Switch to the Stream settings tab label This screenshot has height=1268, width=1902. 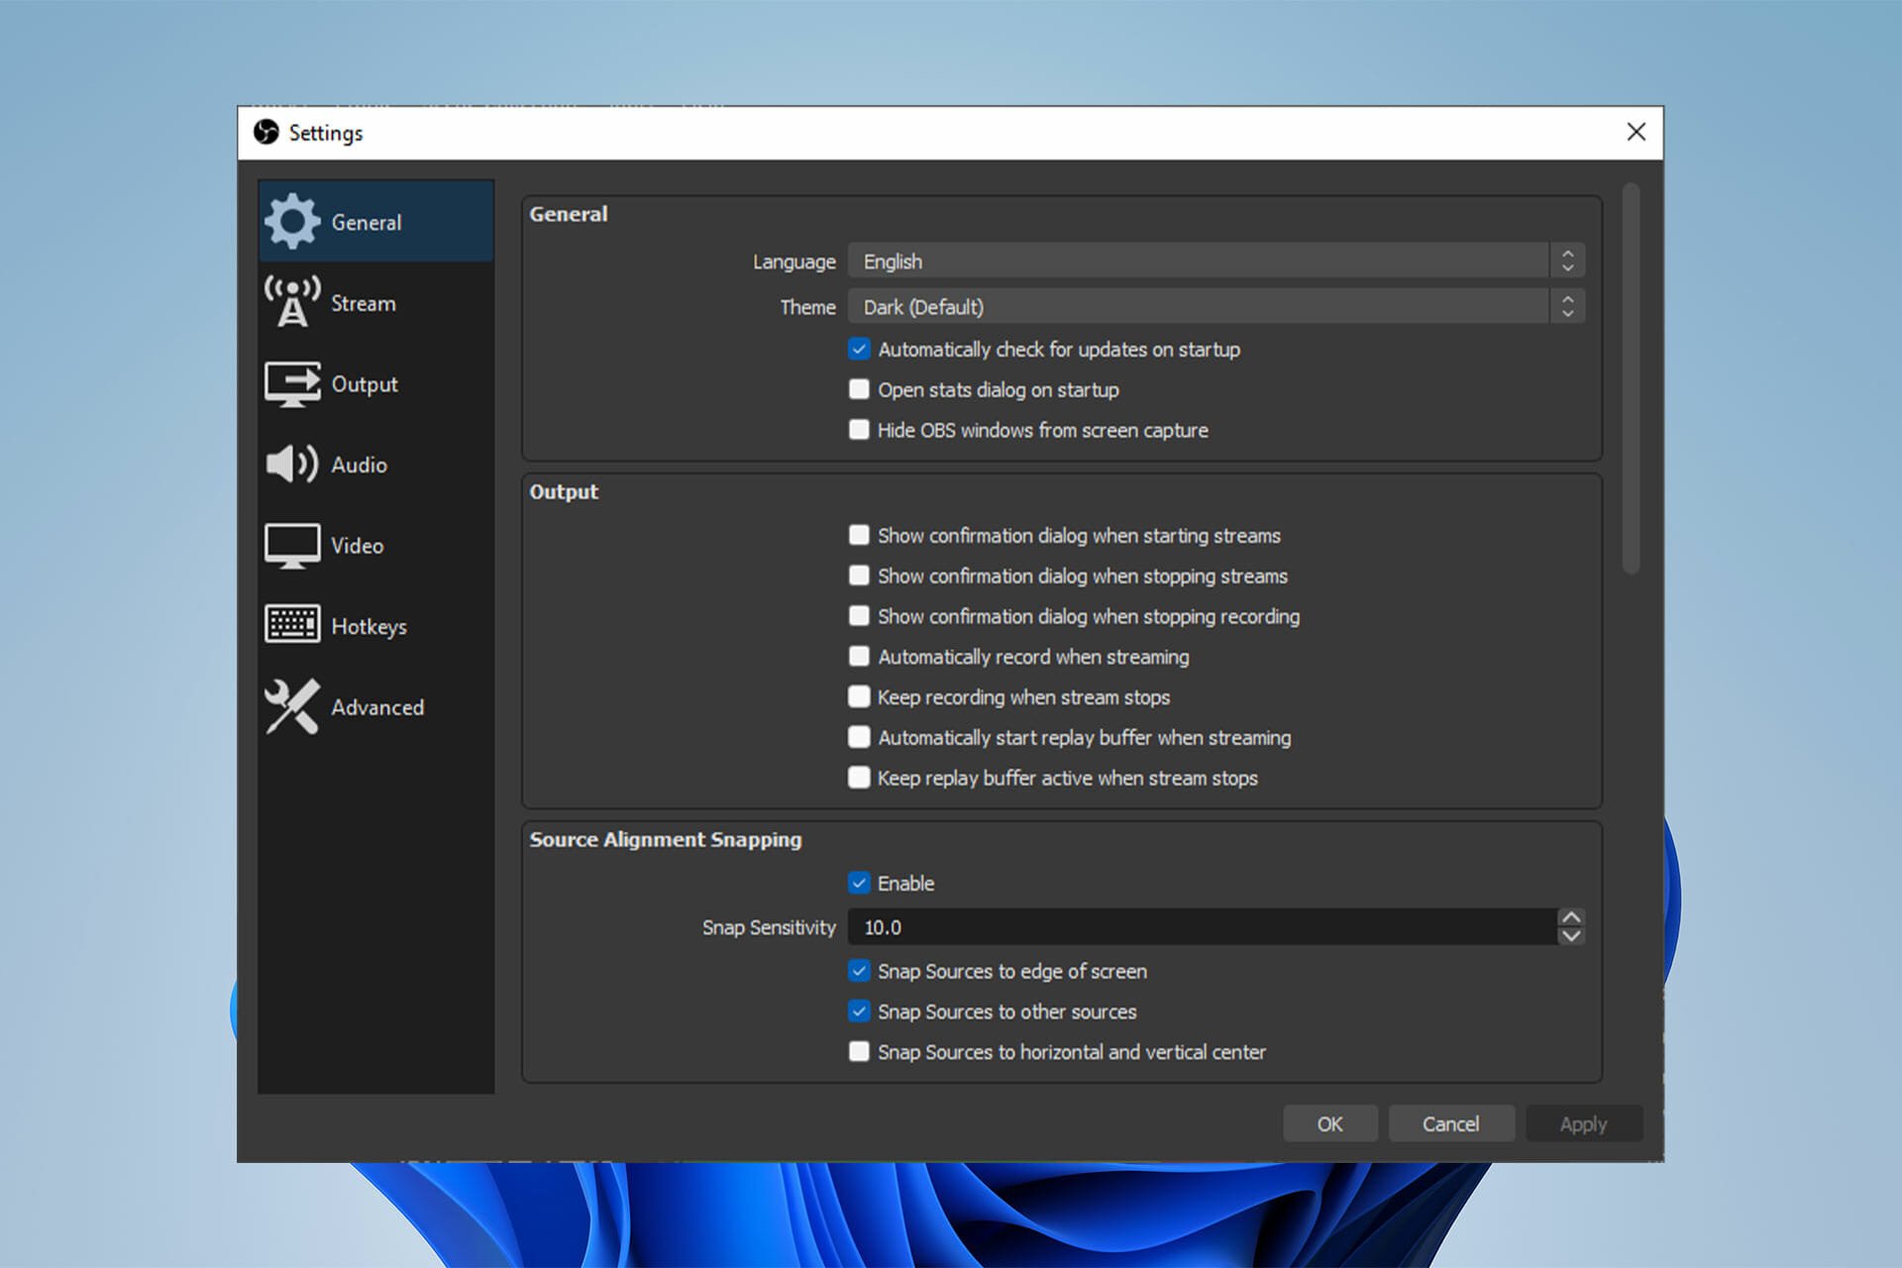(x=363, y=303)
